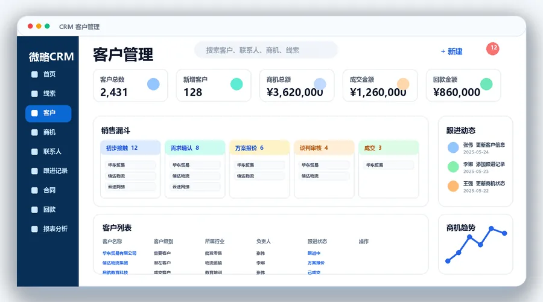
Task: Open 华东贸易 card under 方案报价
Action: tap(259, 165)
